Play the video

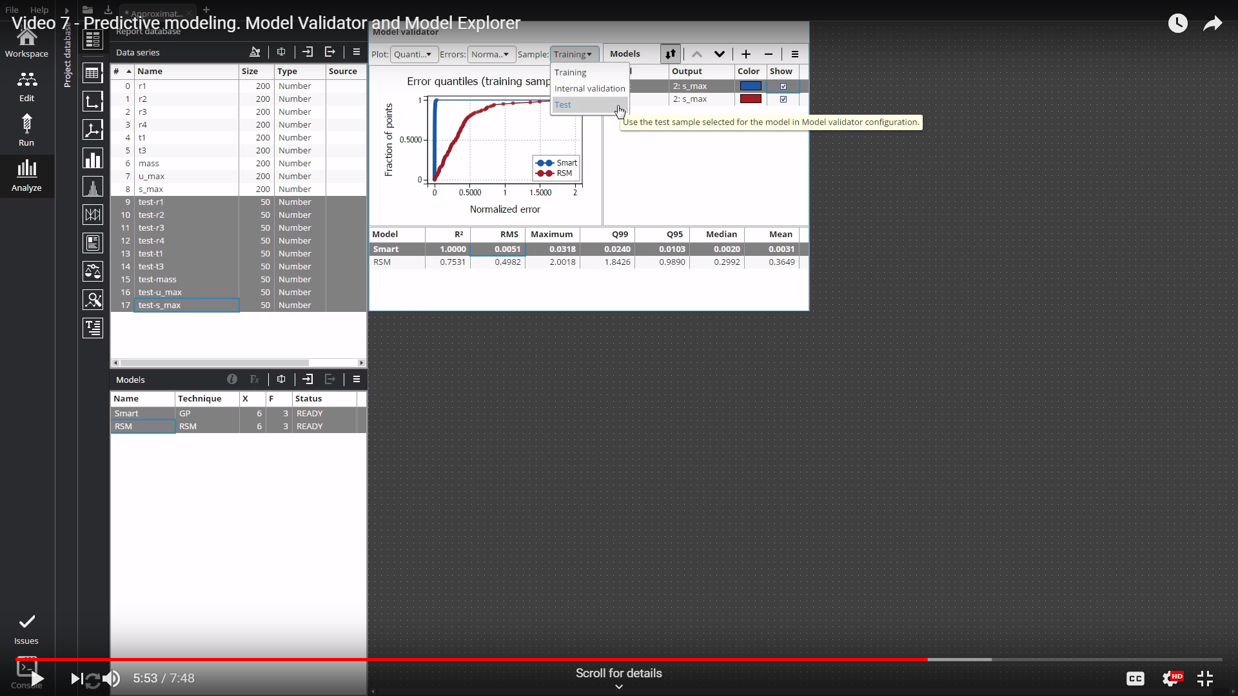37,678
